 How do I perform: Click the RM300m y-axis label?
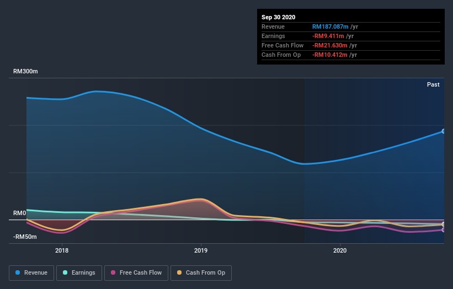click(x=25, y=71)
